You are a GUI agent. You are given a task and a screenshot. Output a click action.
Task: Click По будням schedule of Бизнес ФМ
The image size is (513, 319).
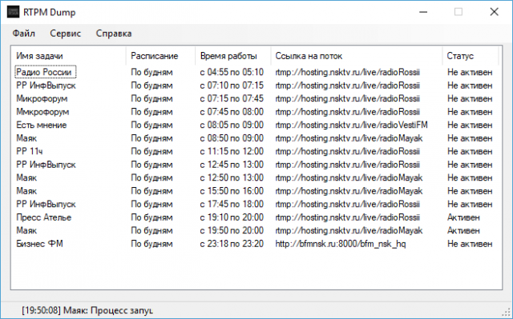coord(151,244)
